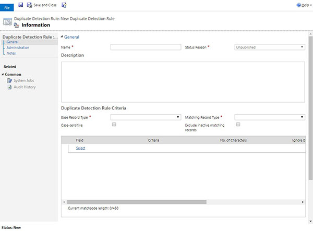Screen dimensions: 313x231
Task: Click the Save disk icon
Action: tap(20, 5)
